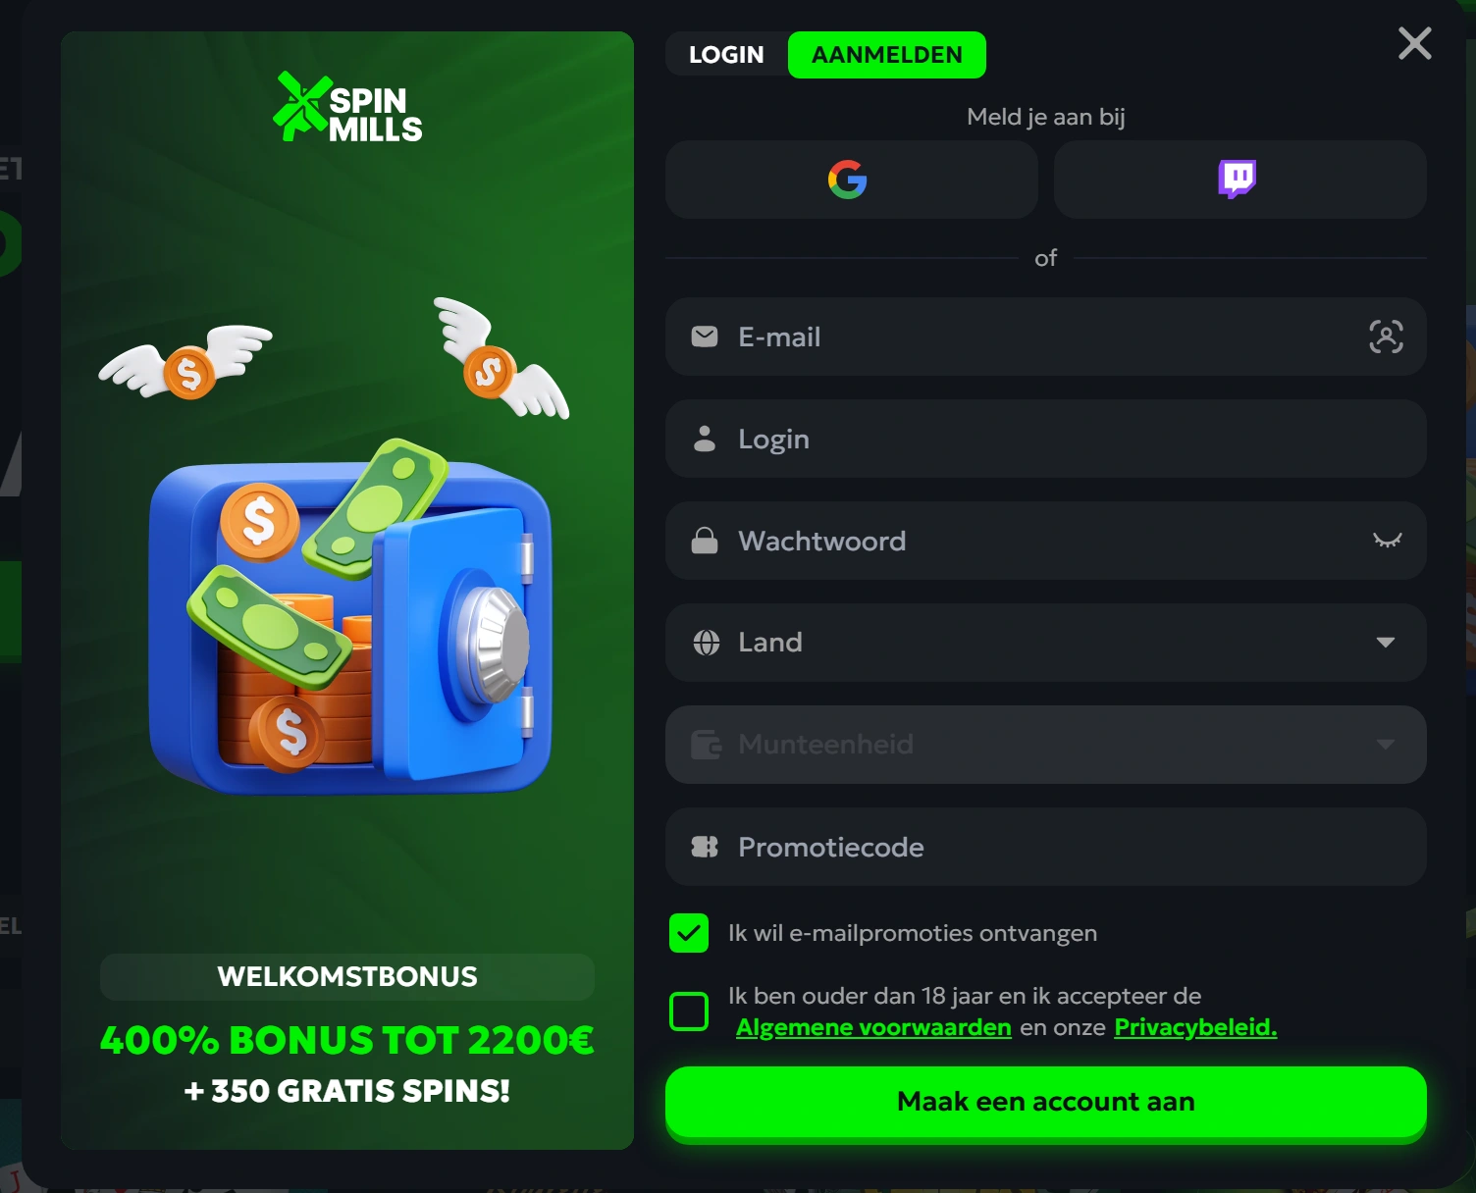
Task: Click the face scan icon in E-mail field
Action: [x=1386, y=337]
